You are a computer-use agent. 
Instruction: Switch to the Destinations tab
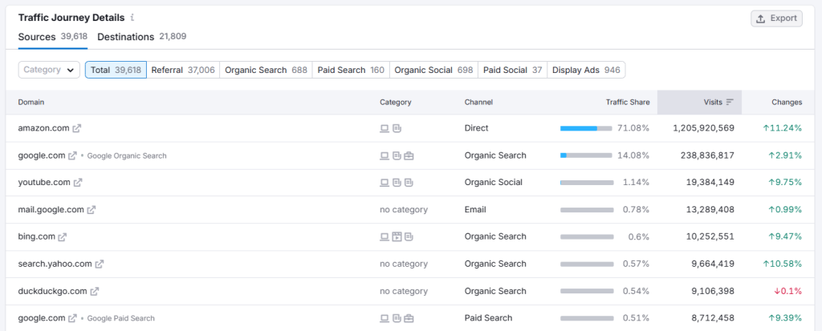pos(142,37)
